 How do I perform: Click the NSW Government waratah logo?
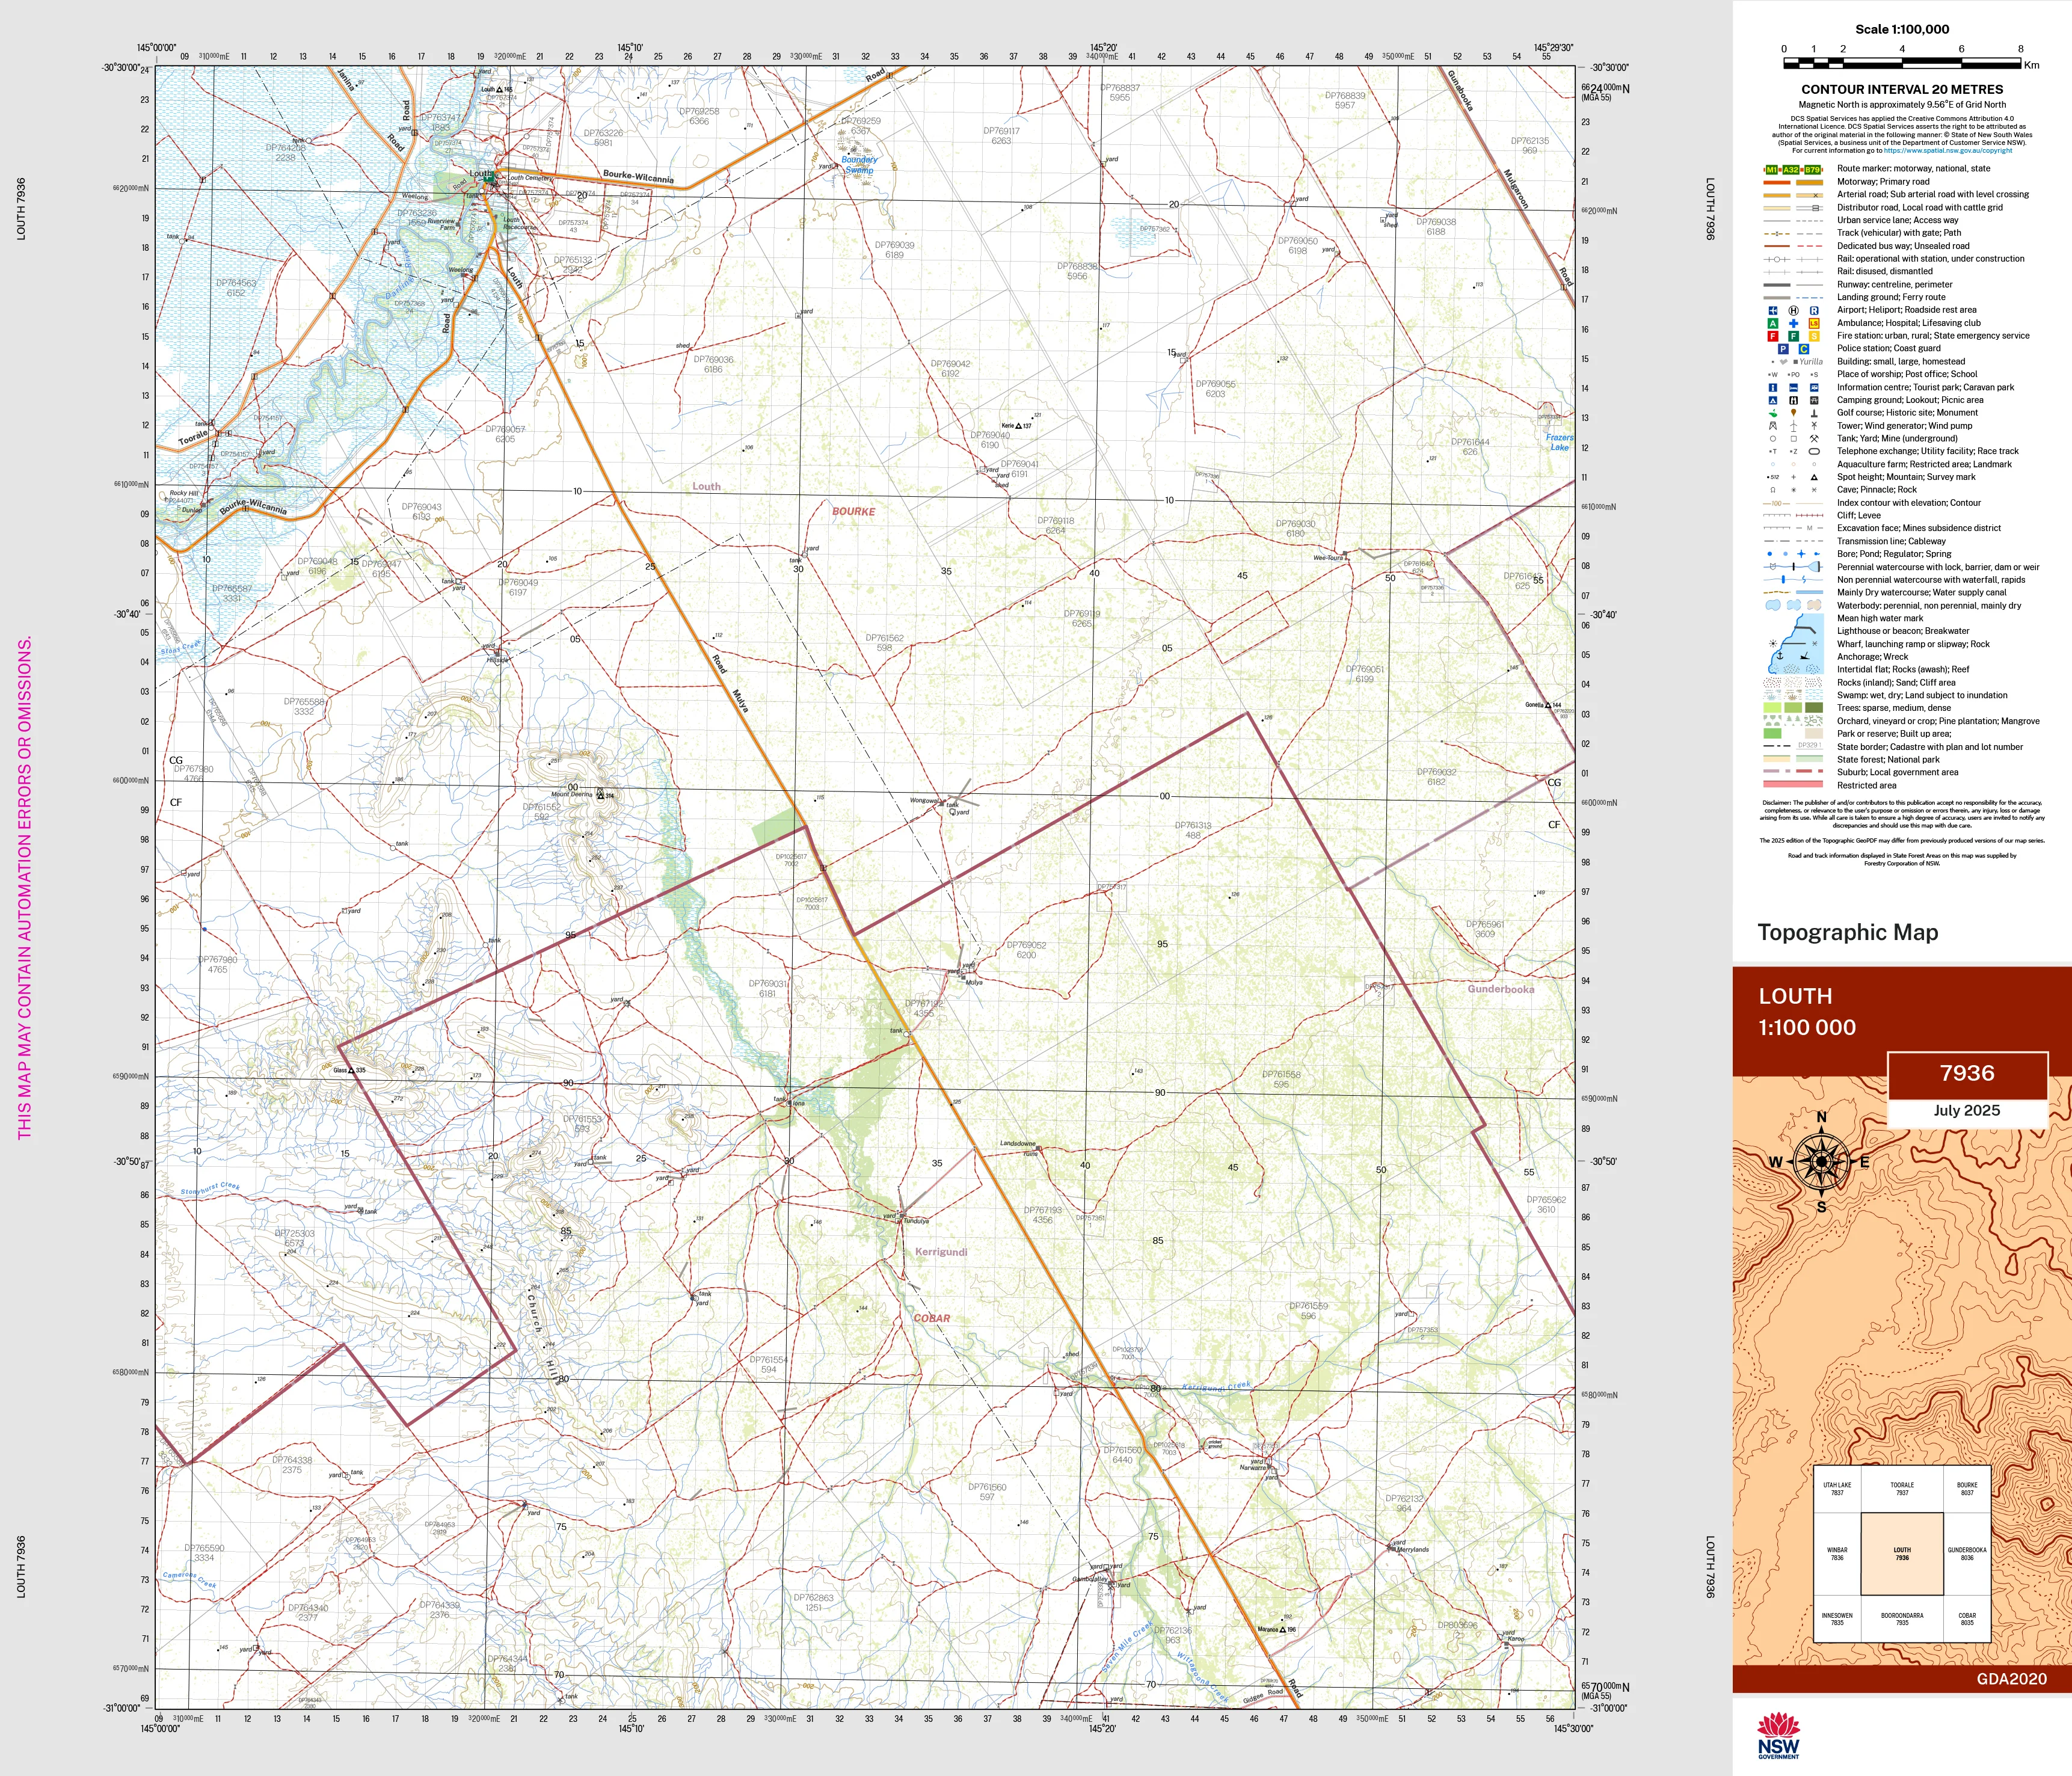pyautogui.click(x=1778, y=1735)
